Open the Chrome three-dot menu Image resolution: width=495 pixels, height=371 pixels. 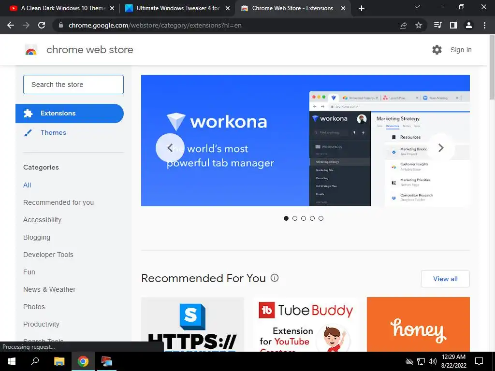pos(484,25)
